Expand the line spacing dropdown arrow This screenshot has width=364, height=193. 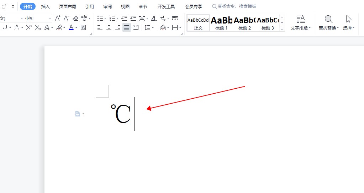153,28
